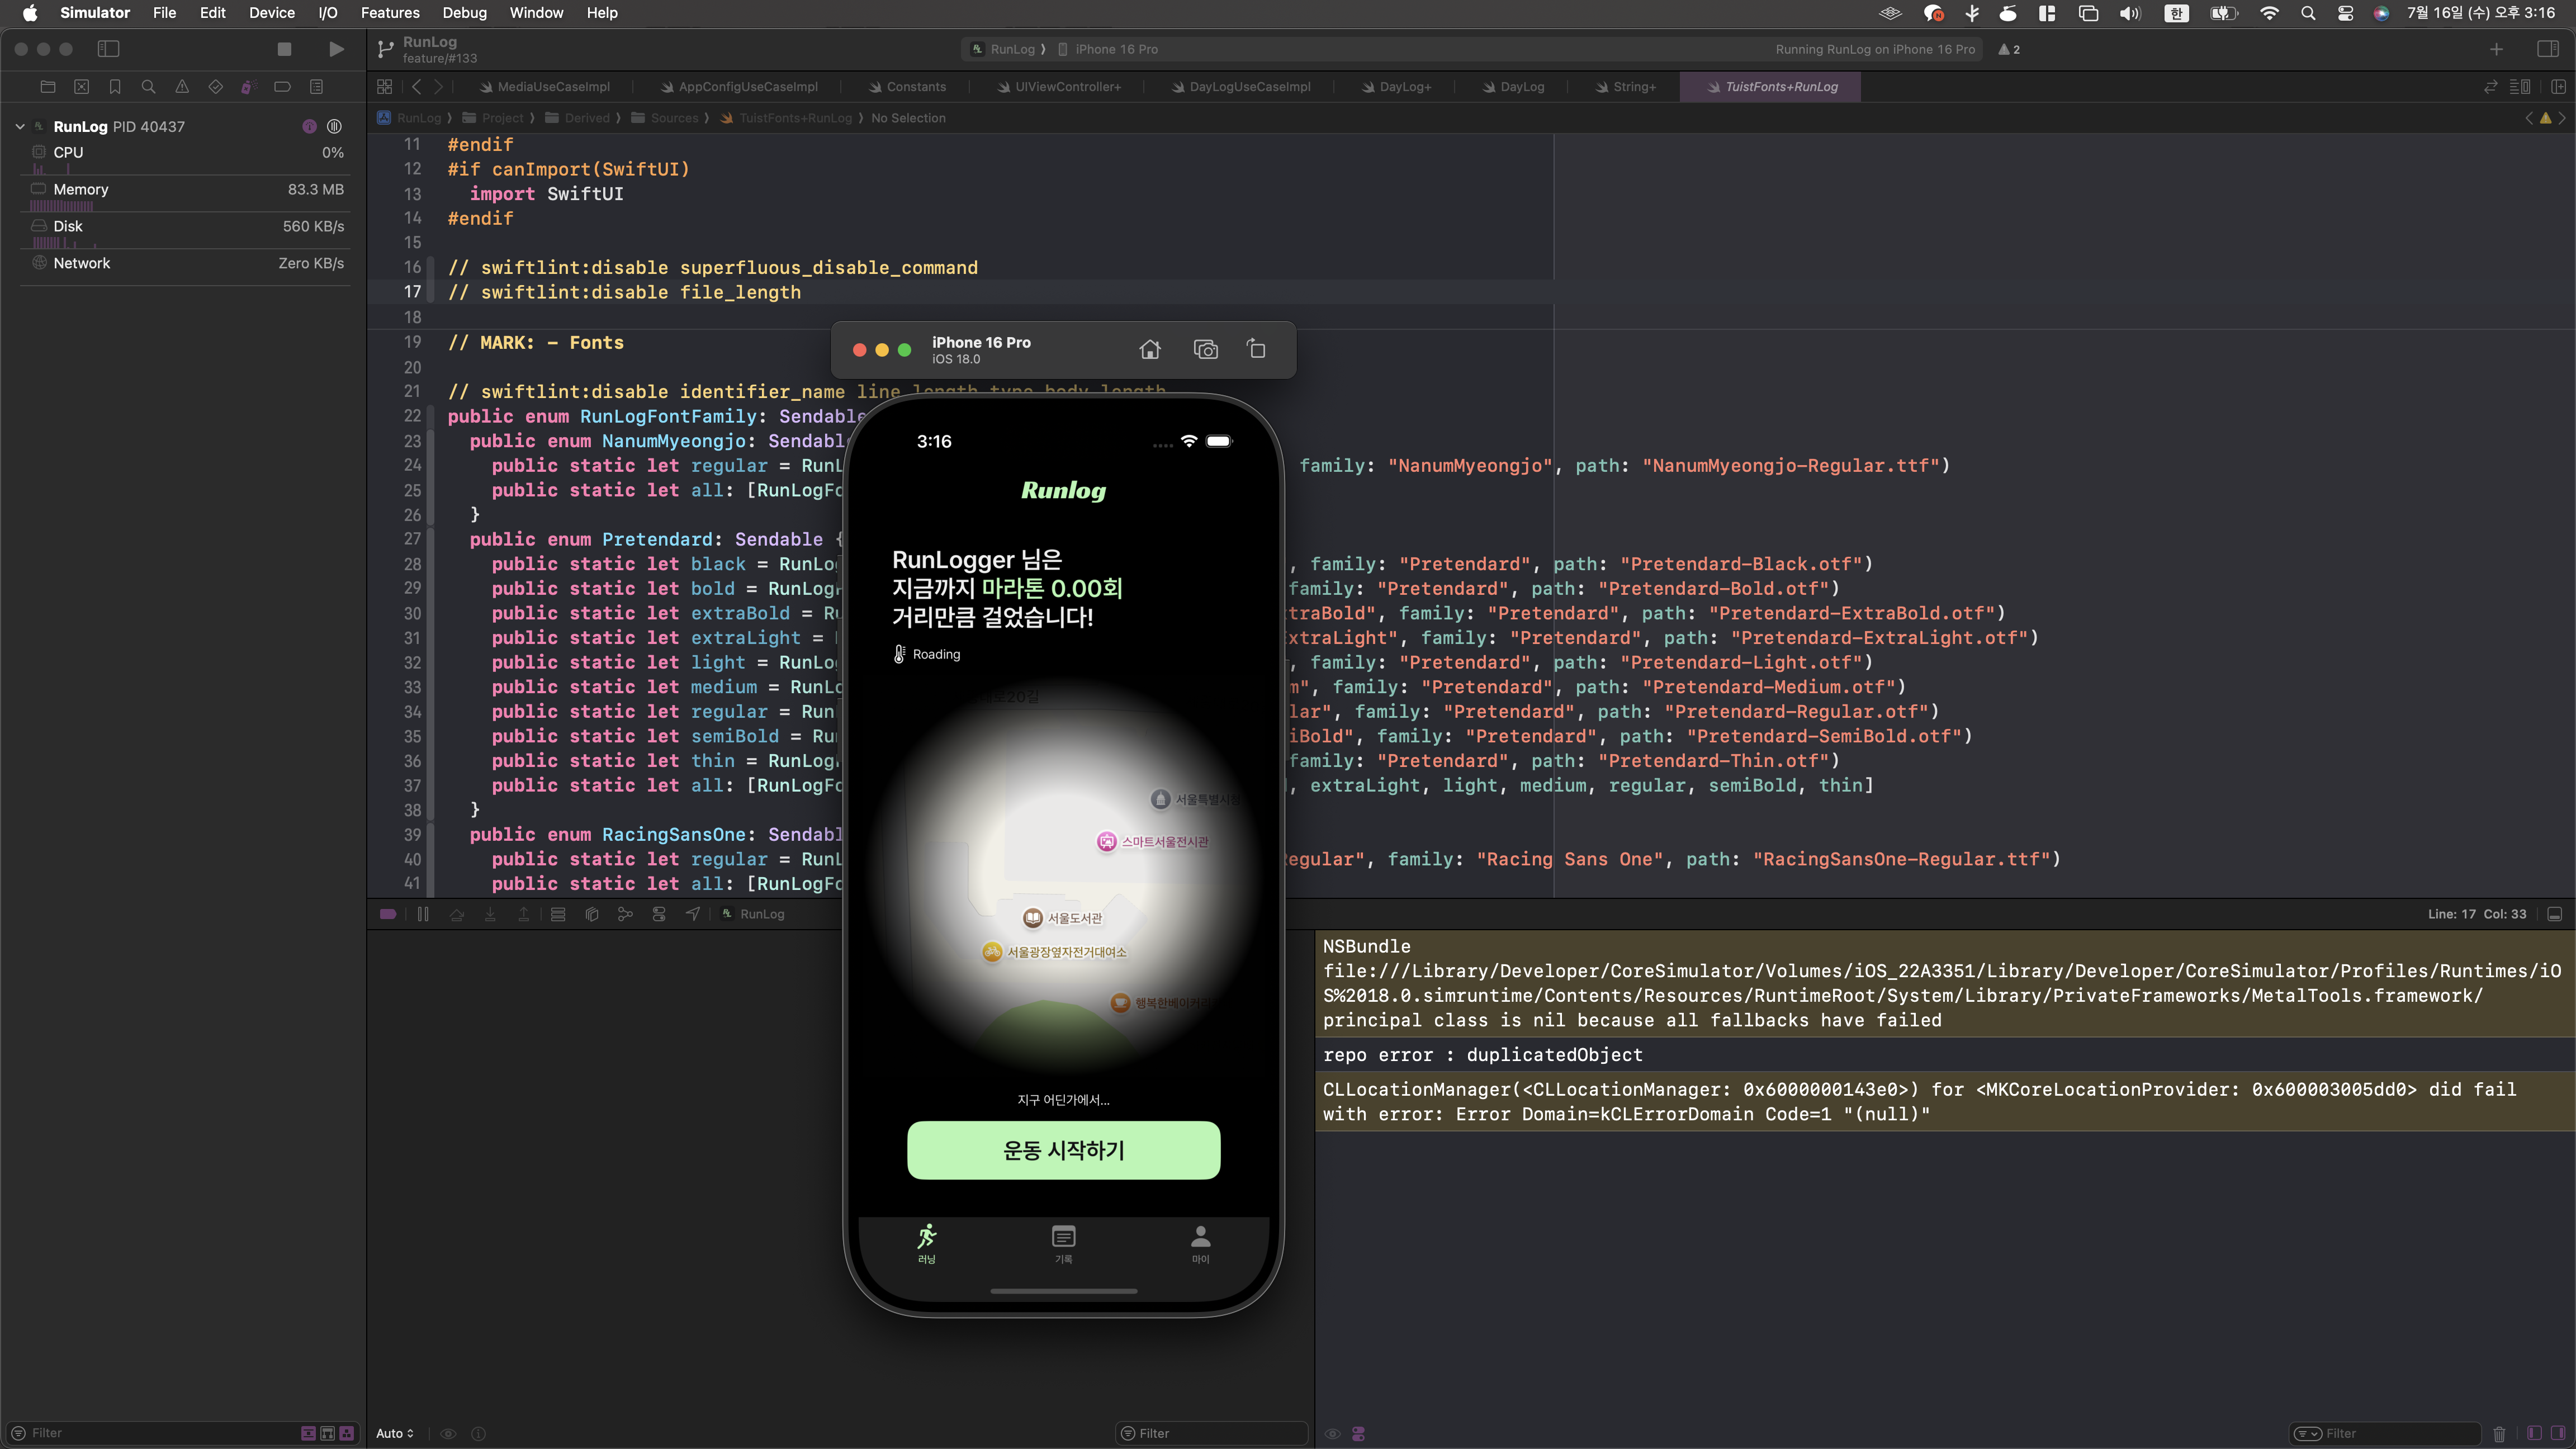Take simulator screenshot with camera icon

1205,349
